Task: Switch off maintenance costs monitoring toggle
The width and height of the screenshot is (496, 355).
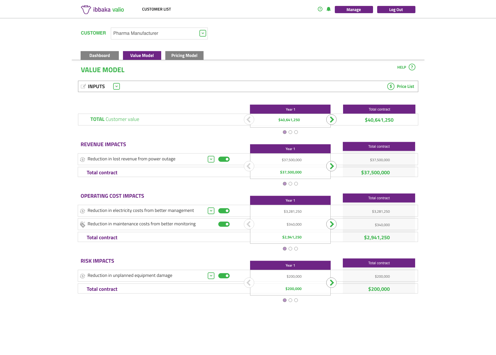Action: 224,224
